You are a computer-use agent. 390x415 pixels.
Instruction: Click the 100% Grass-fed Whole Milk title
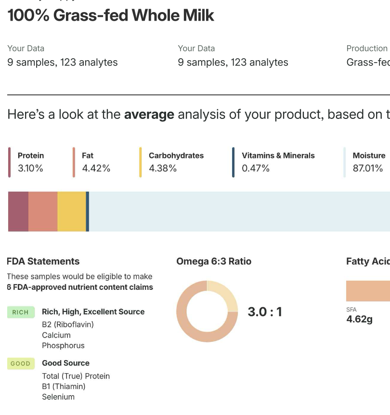click(x=111, y=15)
